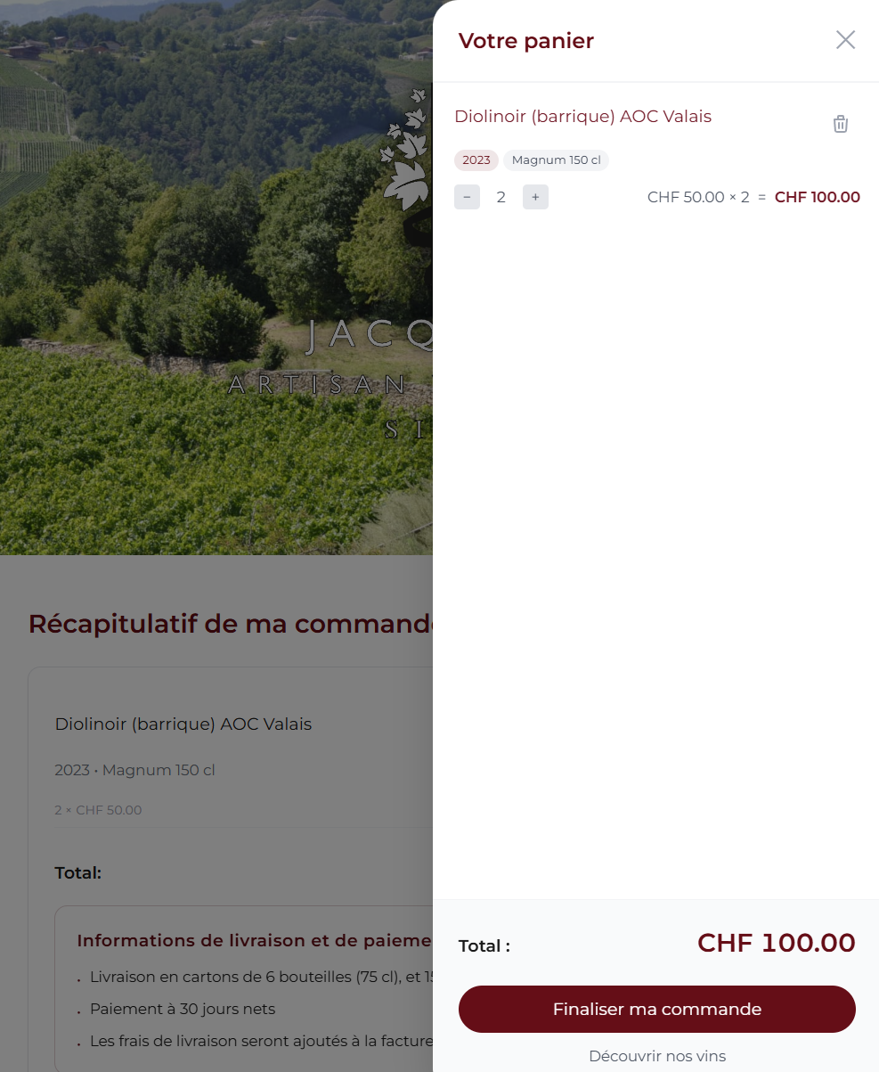Viewport: 879px width, 1072px height.
Task: Click the vineyard hero image
Action: (x=216, y=277)
